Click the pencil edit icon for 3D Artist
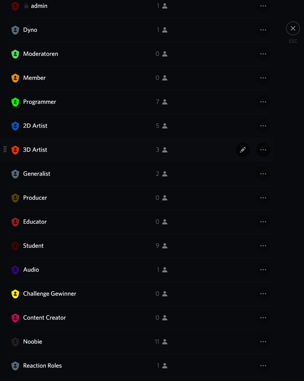The height and width of the screenshot is (381, 304). (x=243, y=150)
